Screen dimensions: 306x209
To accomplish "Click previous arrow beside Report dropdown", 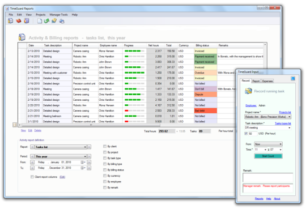I will pos(32,147).
